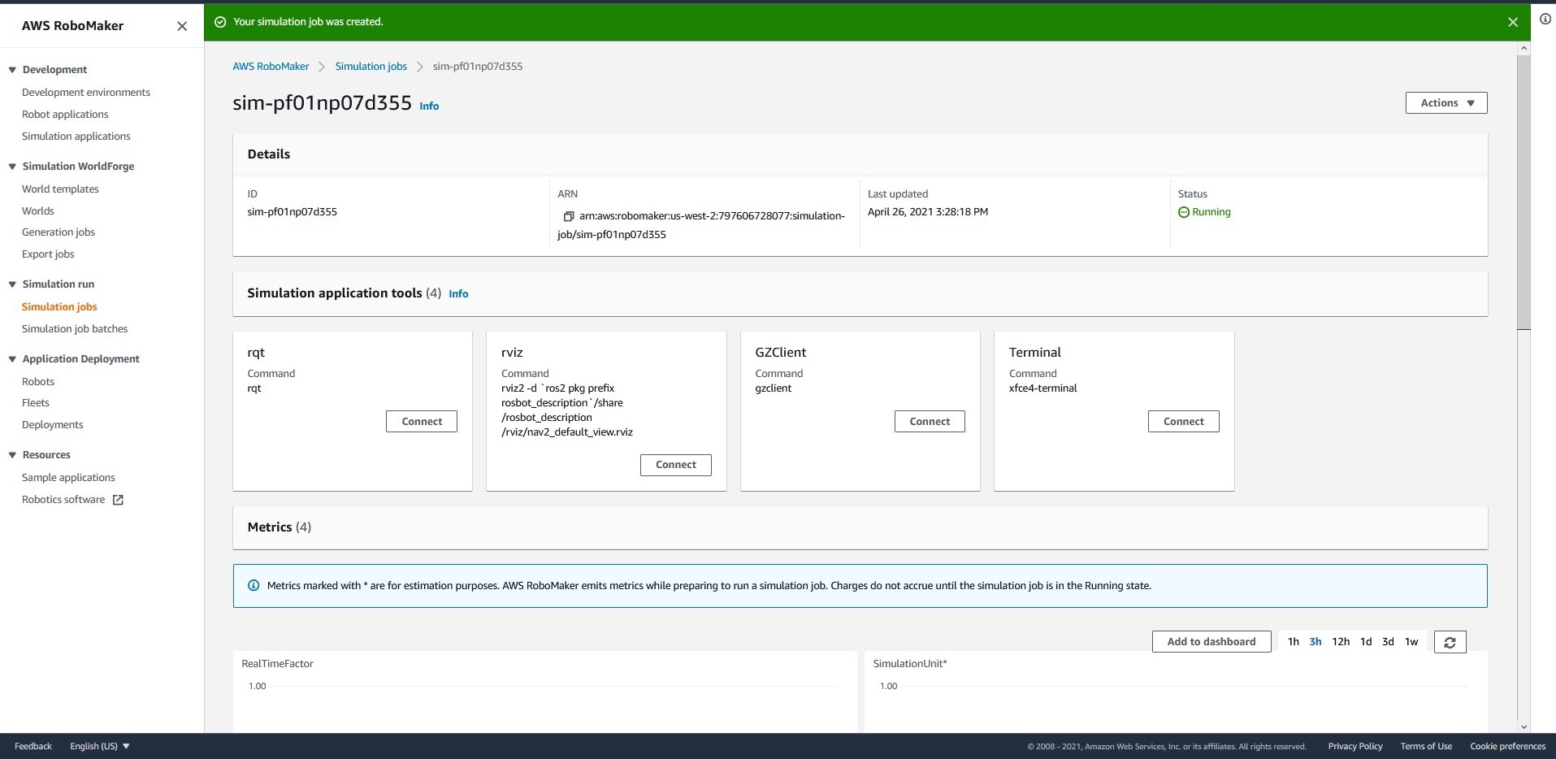The image size is (1556, 759).
Task: Click Simulation jobs breadcrumb link
Action: pyautogui.click(x=371, y=67)
